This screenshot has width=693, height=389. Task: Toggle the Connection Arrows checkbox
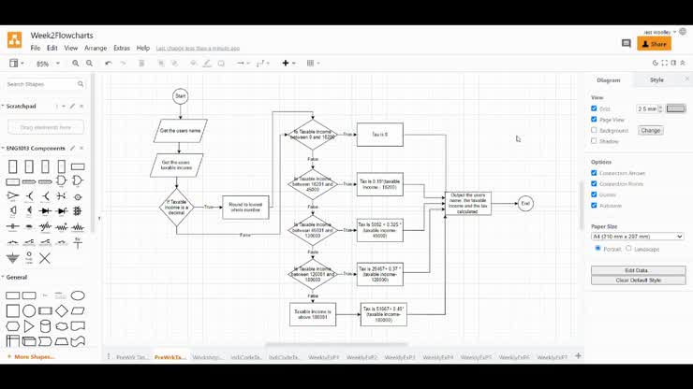point(594,173)
